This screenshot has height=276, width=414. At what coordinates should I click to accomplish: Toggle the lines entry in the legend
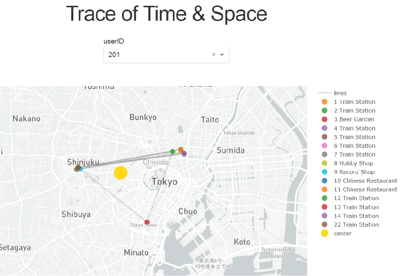pos(340,93)
